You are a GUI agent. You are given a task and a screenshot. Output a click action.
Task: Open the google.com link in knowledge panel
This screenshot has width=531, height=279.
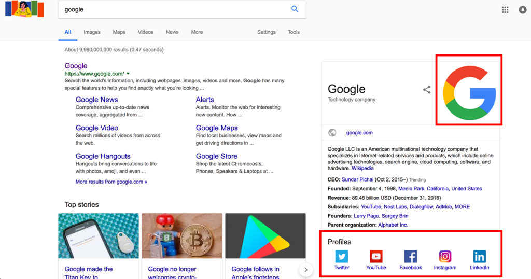[359, 133]
